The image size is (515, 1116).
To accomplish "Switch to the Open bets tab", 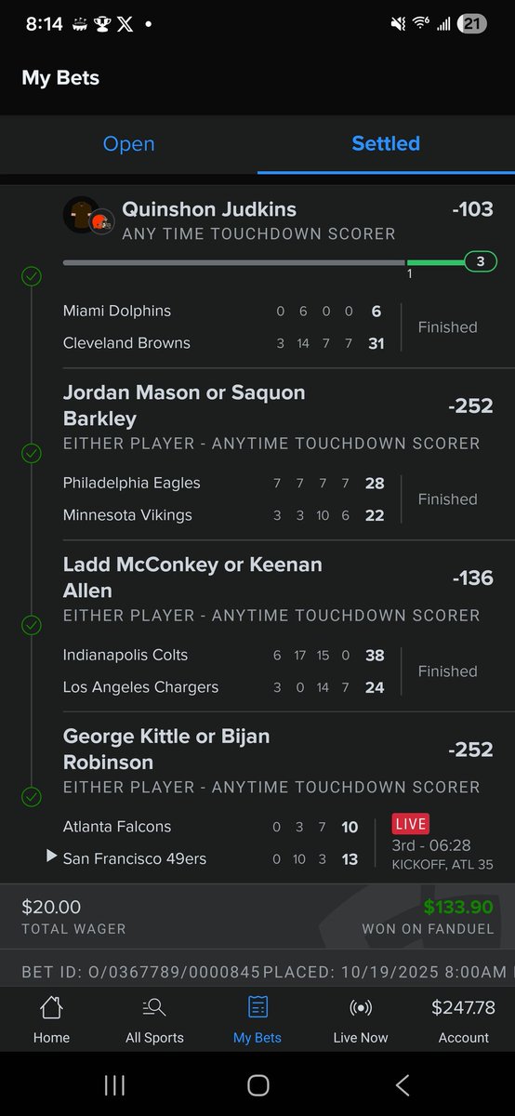I will 128,143.
